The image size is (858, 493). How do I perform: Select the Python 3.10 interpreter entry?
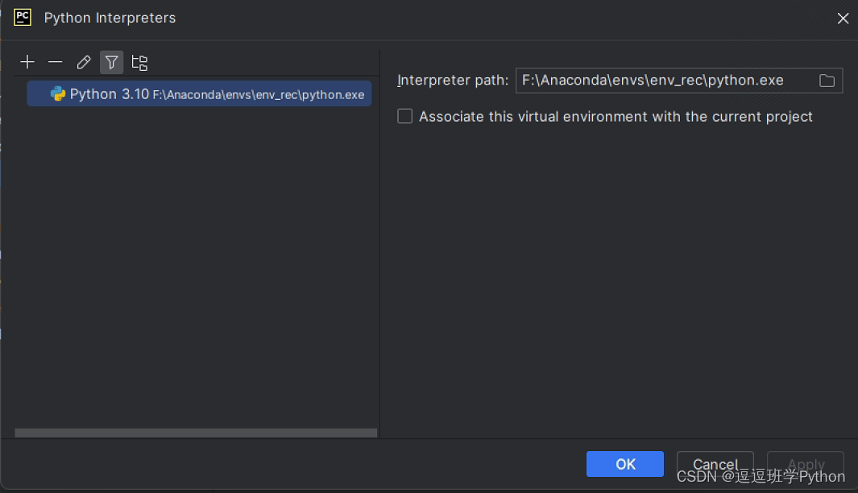coord(109,94)
